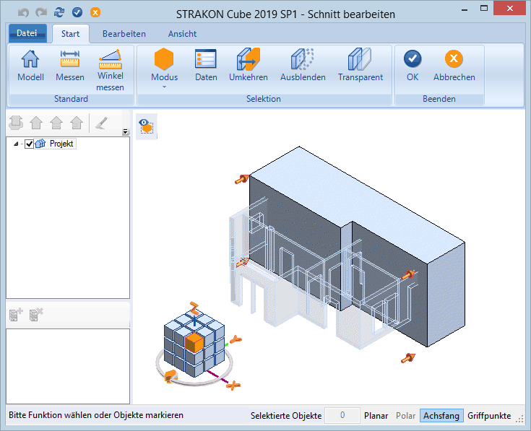Click the third up-arrow tree icon
Viewport: 531px width, 431px height.
56,123
